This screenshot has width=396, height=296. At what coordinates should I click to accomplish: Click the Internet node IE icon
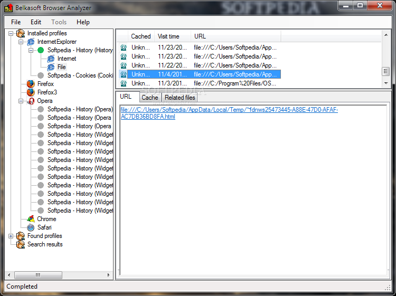pos(51,59)
